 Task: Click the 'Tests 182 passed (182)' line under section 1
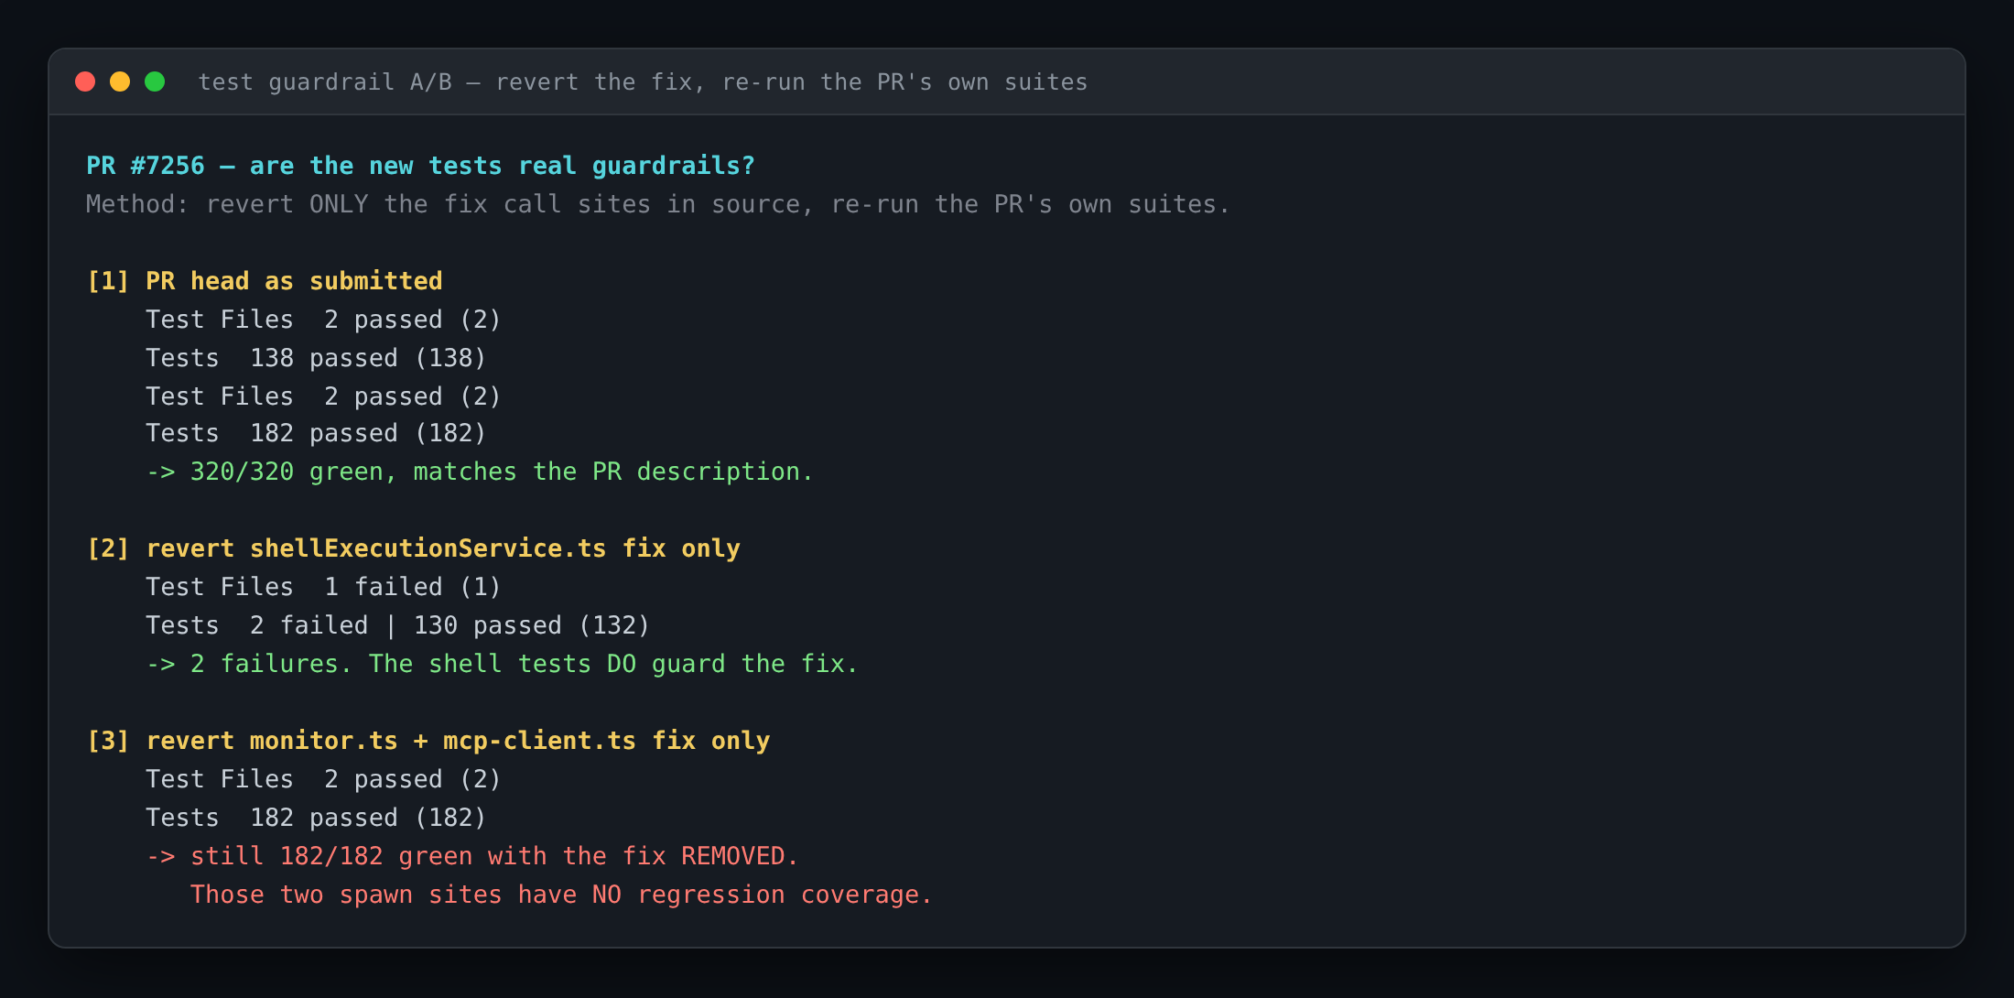(x=316, y=433)
